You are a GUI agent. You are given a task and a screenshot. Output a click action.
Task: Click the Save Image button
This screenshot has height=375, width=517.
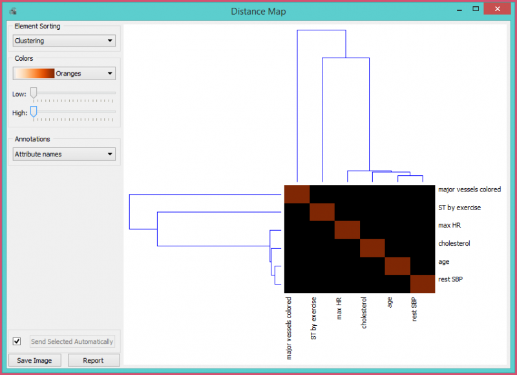34,360
